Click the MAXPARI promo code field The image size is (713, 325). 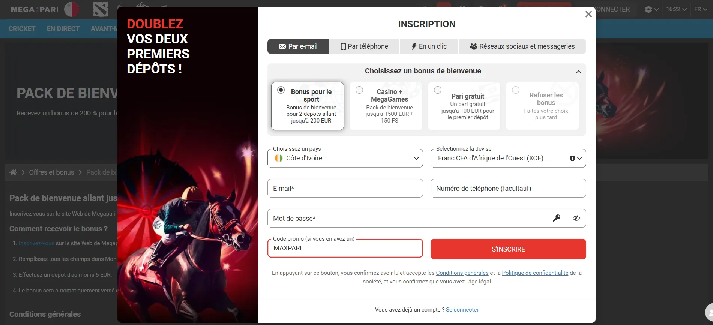point(345,248)
